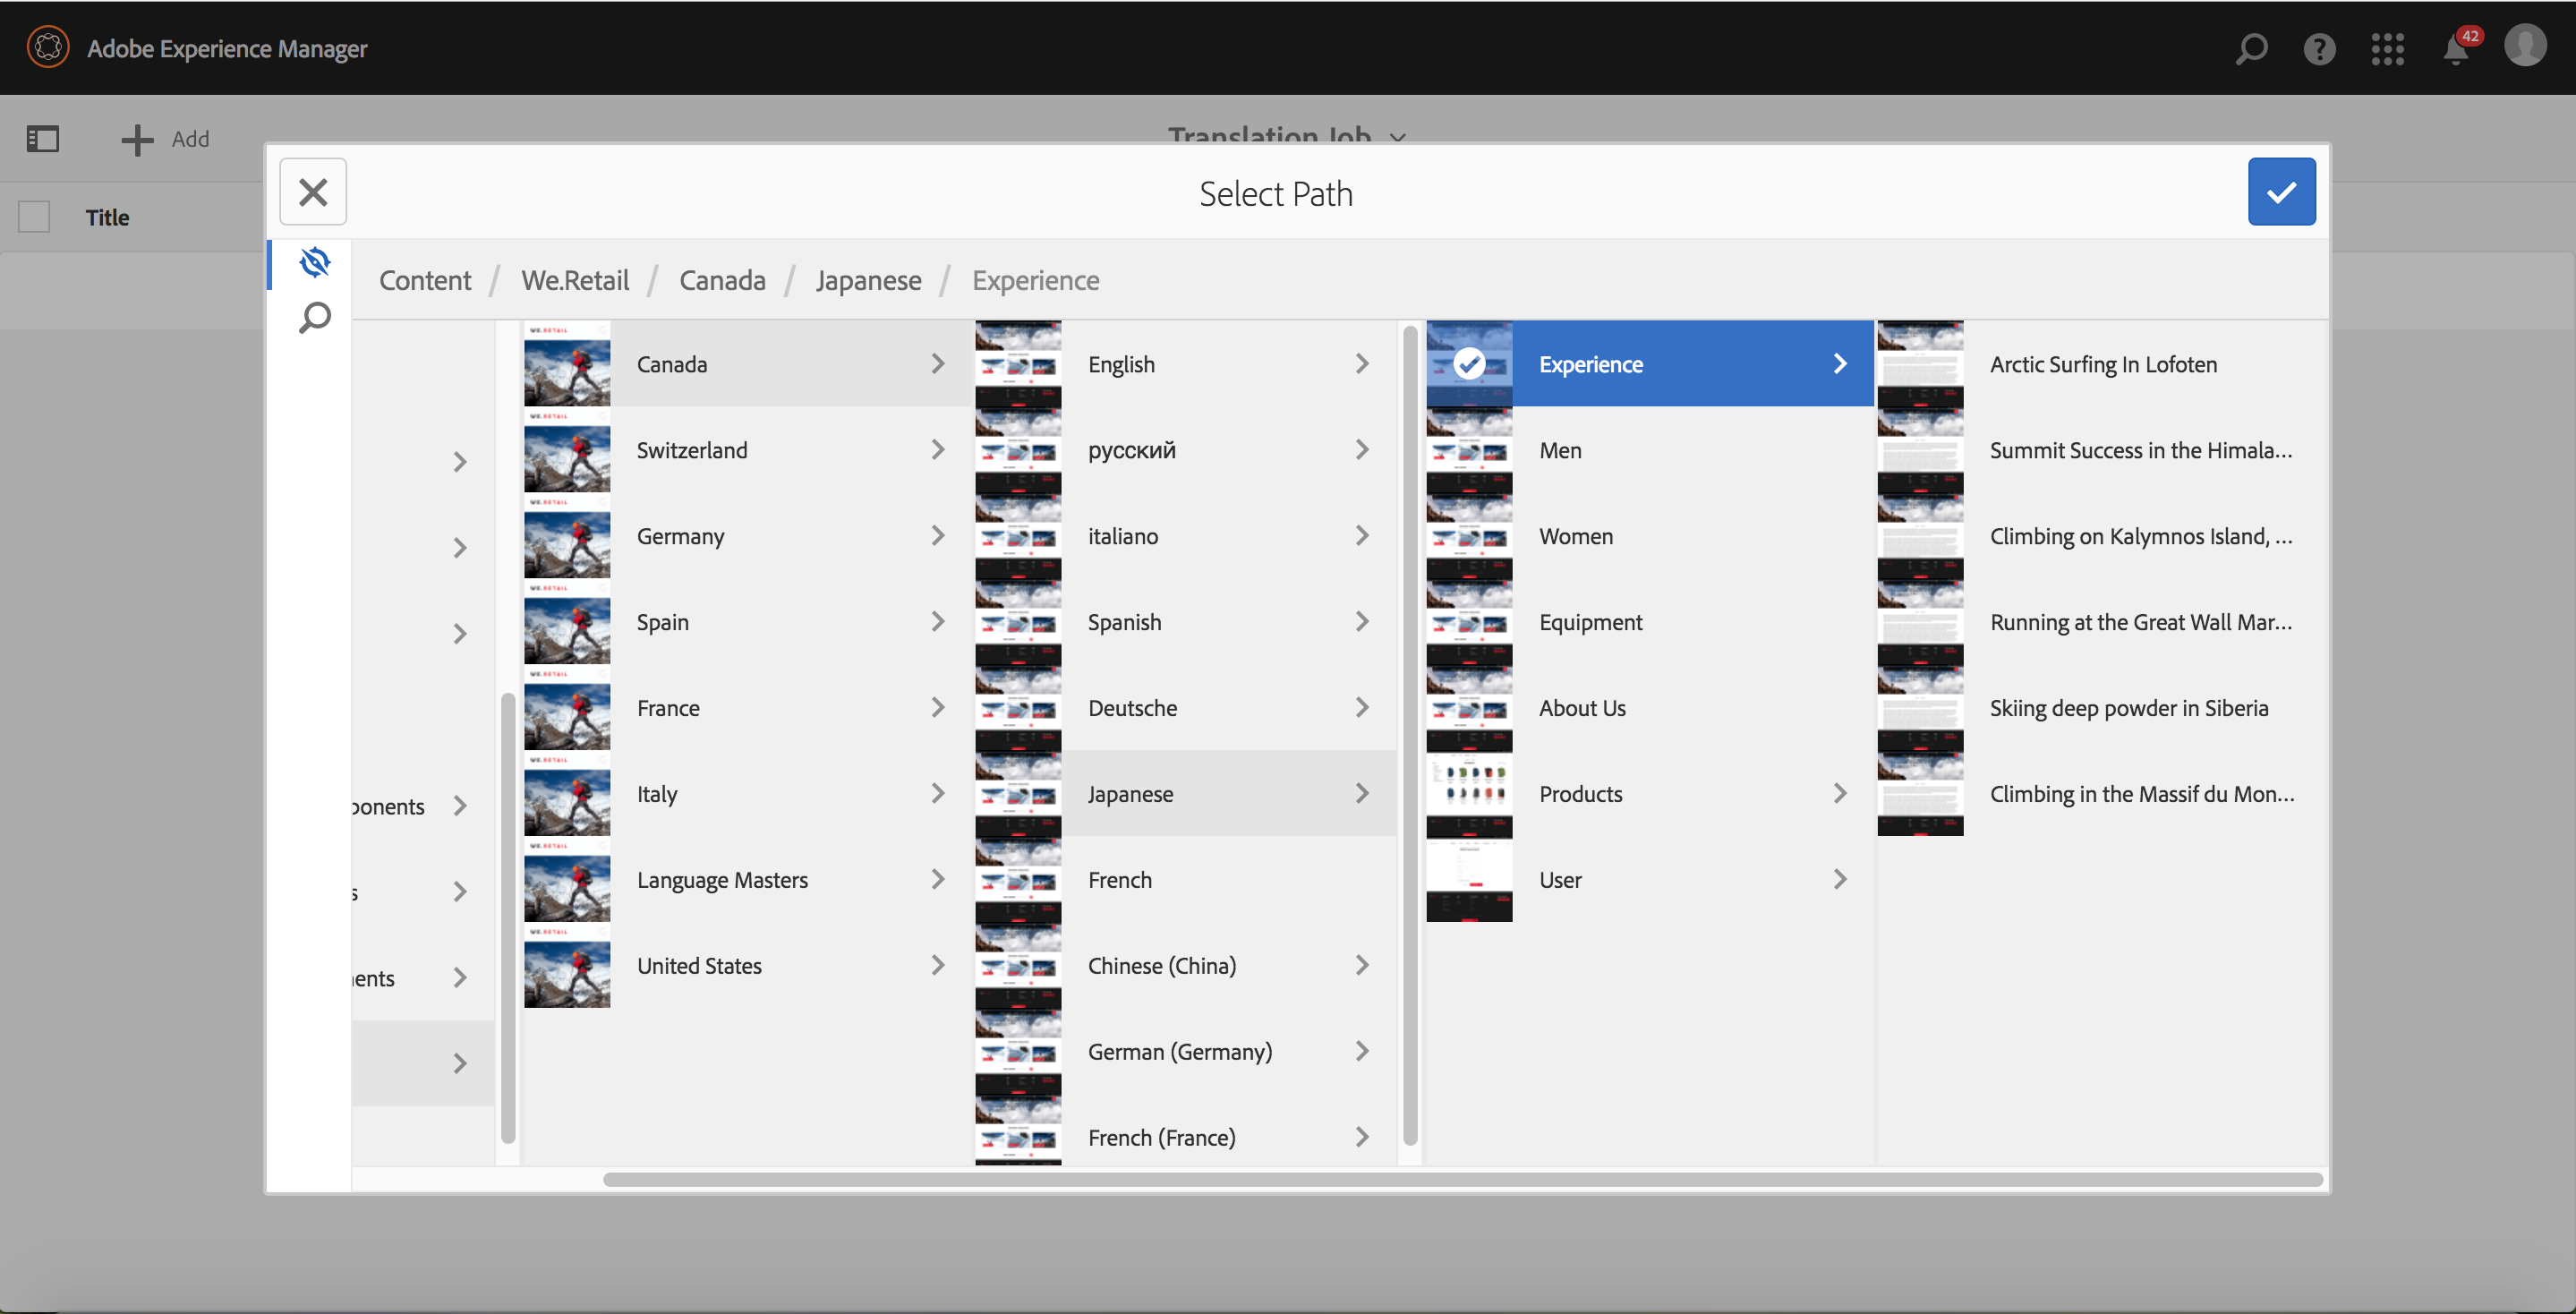This screenshot has height=1314, width=2576.
Task: Click the first column vertical scrollbar
Action: click(x=508, y=917)
